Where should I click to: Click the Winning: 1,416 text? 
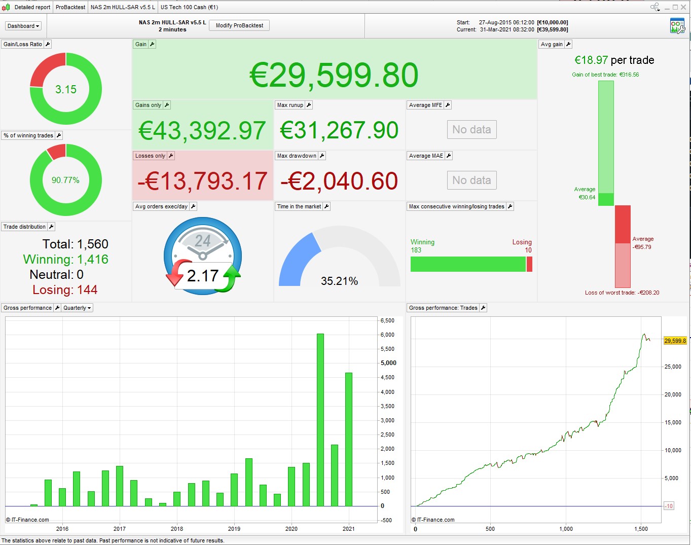click(66, 260)
